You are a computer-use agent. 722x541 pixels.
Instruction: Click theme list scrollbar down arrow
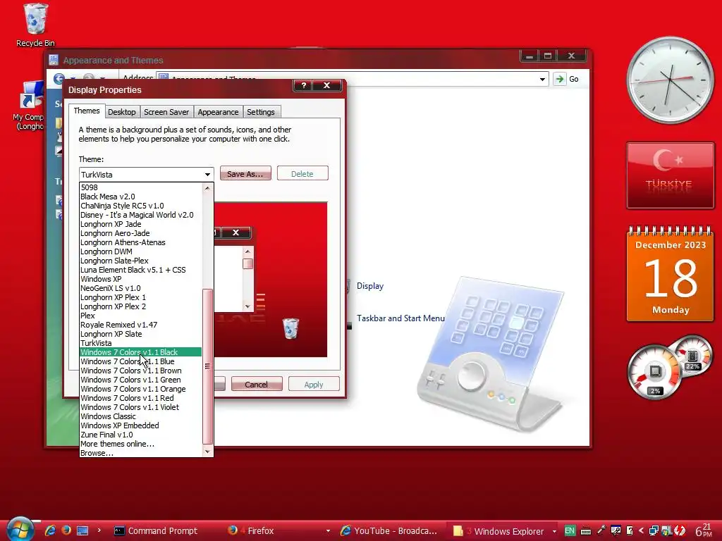pos(207,452)
